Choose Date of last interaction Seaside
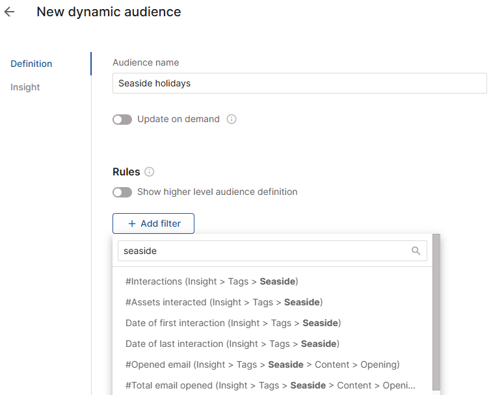This screenshot has height=395, width=491. pos(232,344)
